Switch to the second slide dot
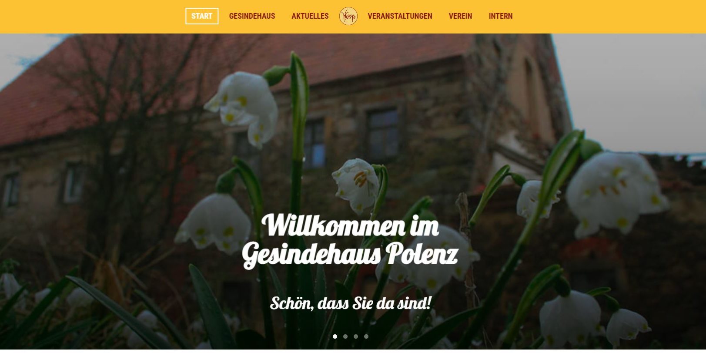The image size is (706, 353). pos(345,336)
